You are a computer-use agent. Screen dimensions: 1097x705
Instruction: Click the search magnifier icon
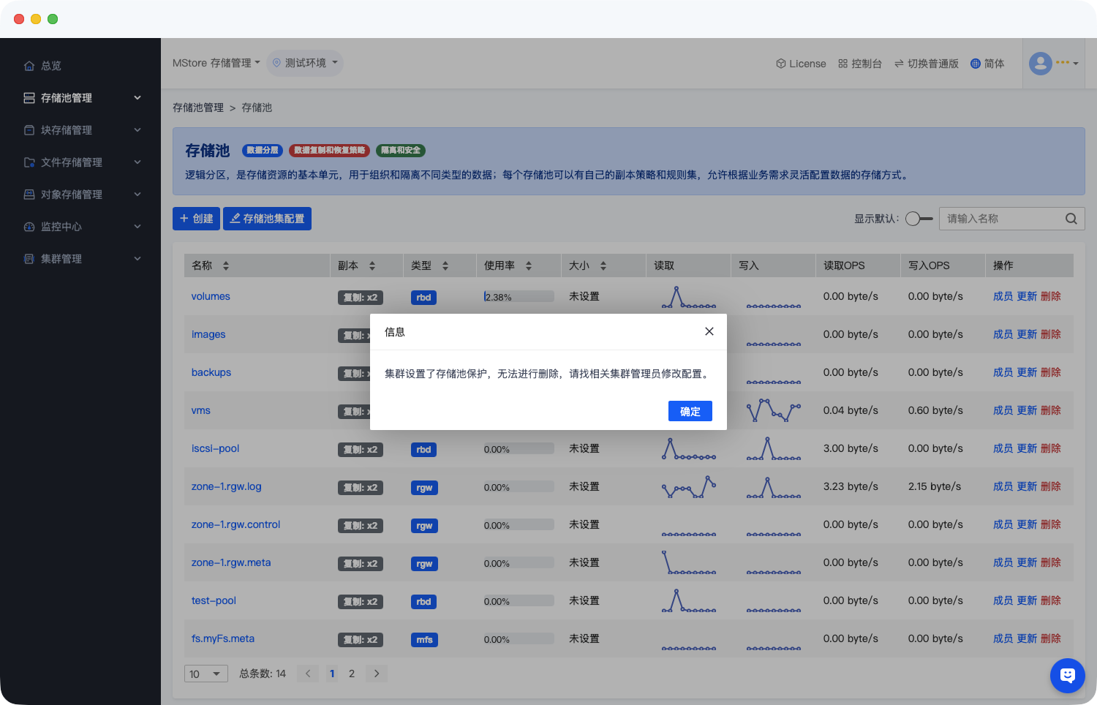pyautogui.click(x=1071, y=219)
